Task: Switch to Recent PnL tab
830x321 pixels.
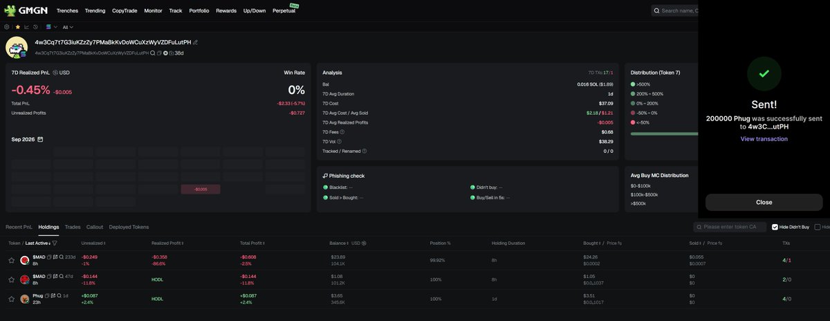Action: click(19, 227)
